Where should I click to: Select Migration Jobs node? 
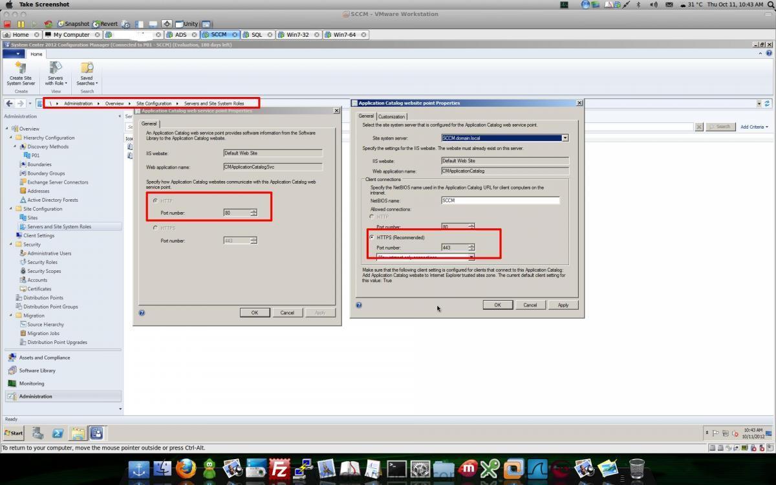[x=43, y=334]
